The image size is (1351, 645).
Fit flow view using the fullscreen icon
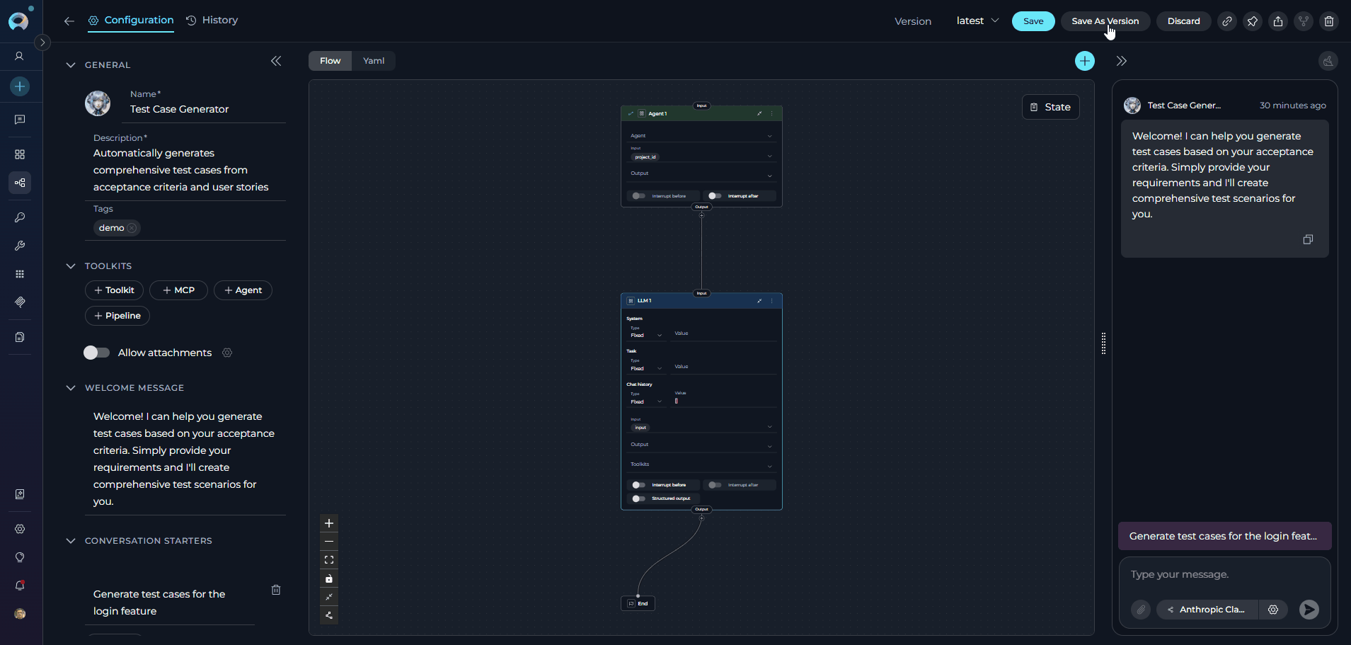click(x=329, y=560)
